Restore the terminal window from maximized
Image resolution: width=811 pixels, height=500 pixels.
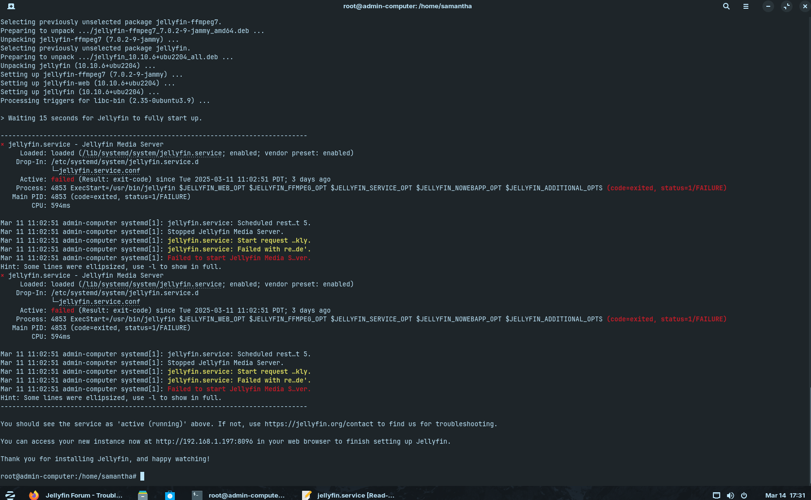click(786, 6)
